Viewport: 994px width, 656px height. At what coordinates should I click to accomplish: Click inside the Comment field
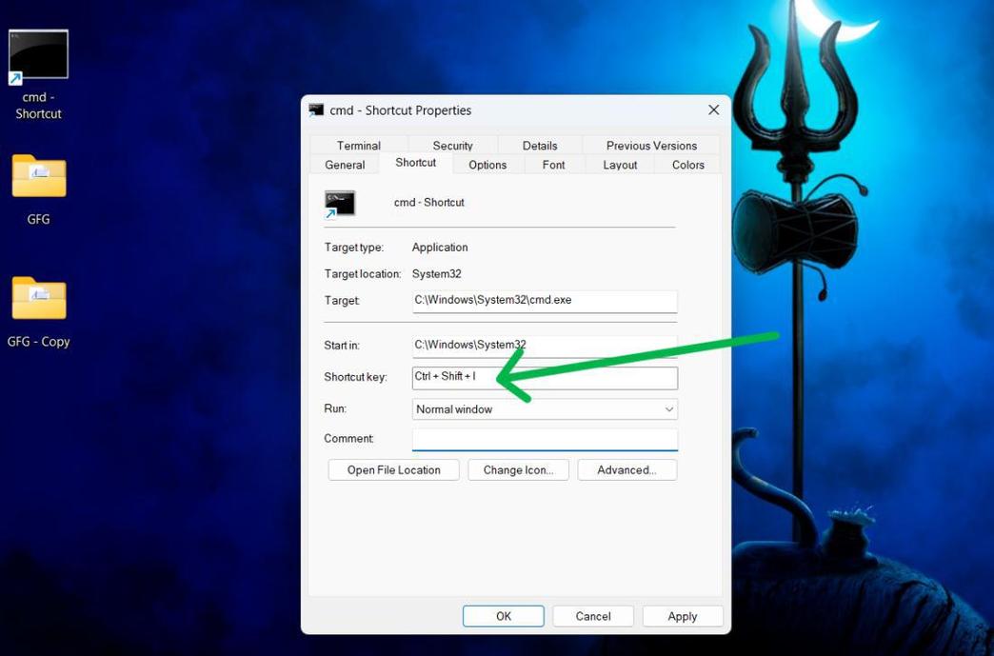point(544,439)
